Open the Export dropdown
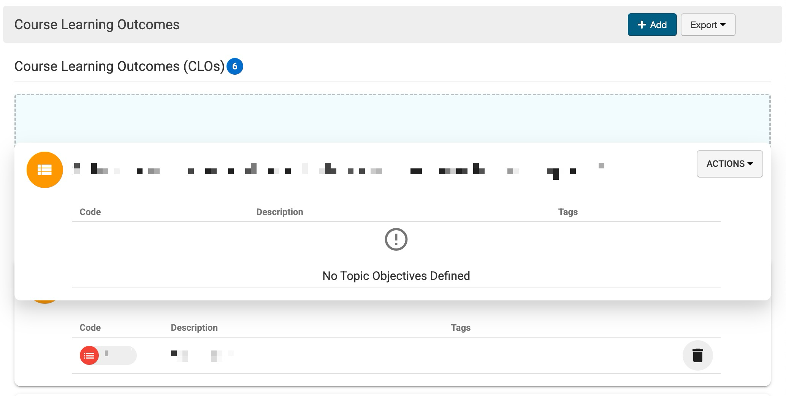 pos(708,25)
